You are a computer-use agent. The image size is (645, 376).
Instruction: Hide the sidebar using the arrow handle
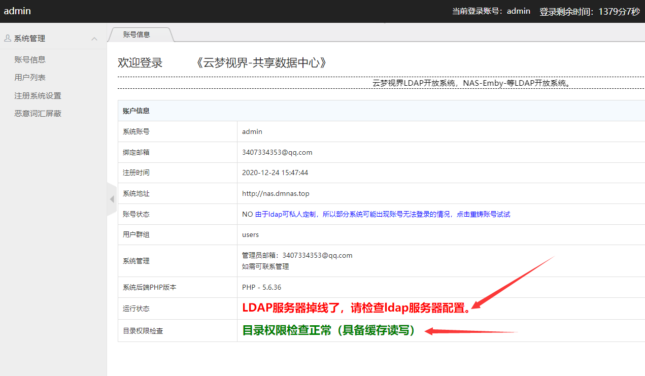(112, 199)
